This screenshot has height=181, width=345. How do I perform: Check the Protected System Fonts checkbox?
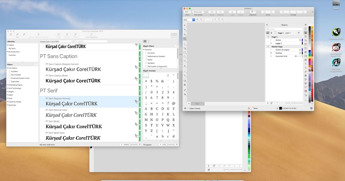coord(10,78)
